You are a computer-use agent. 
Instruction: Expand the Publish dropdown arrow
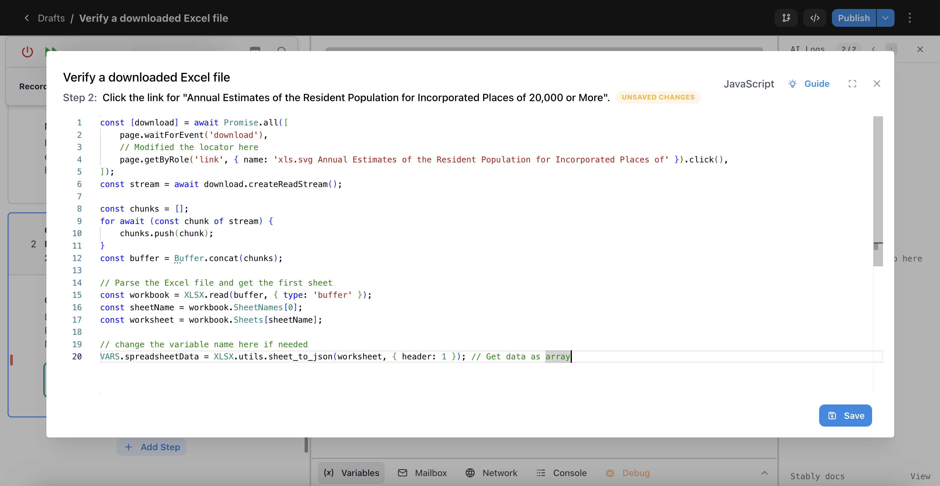885,18
